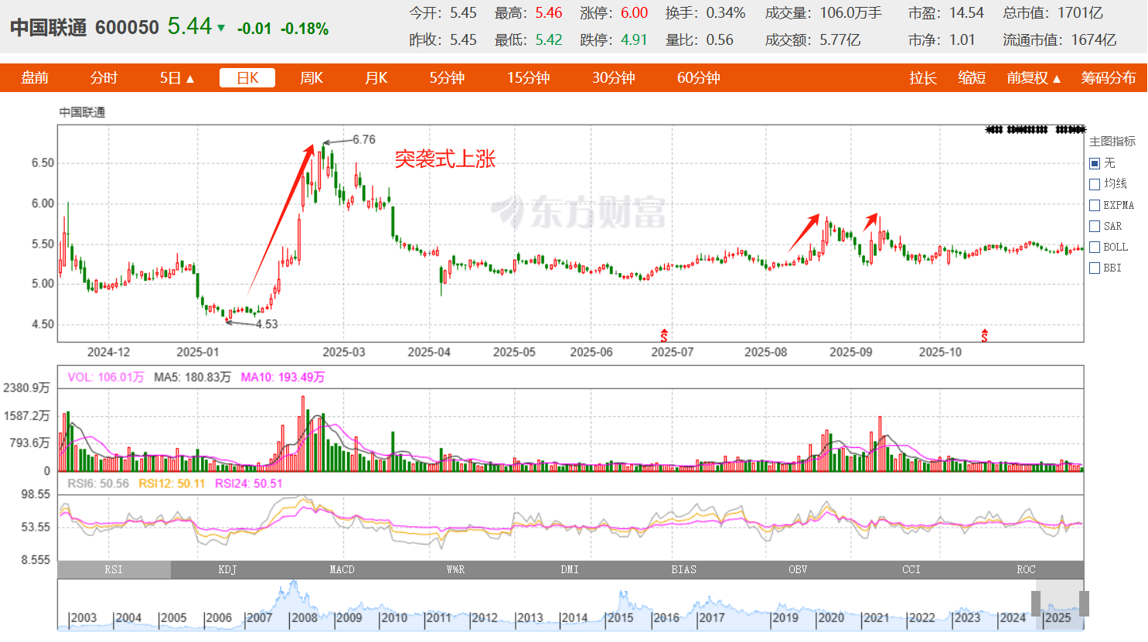Switch sub-chart to KDJ indicator
This screenshot has width=1148, height=642.
pyautogui.click(x=227, y=569)
